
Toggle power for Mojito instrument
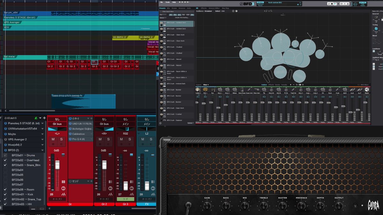click(5, 134)
